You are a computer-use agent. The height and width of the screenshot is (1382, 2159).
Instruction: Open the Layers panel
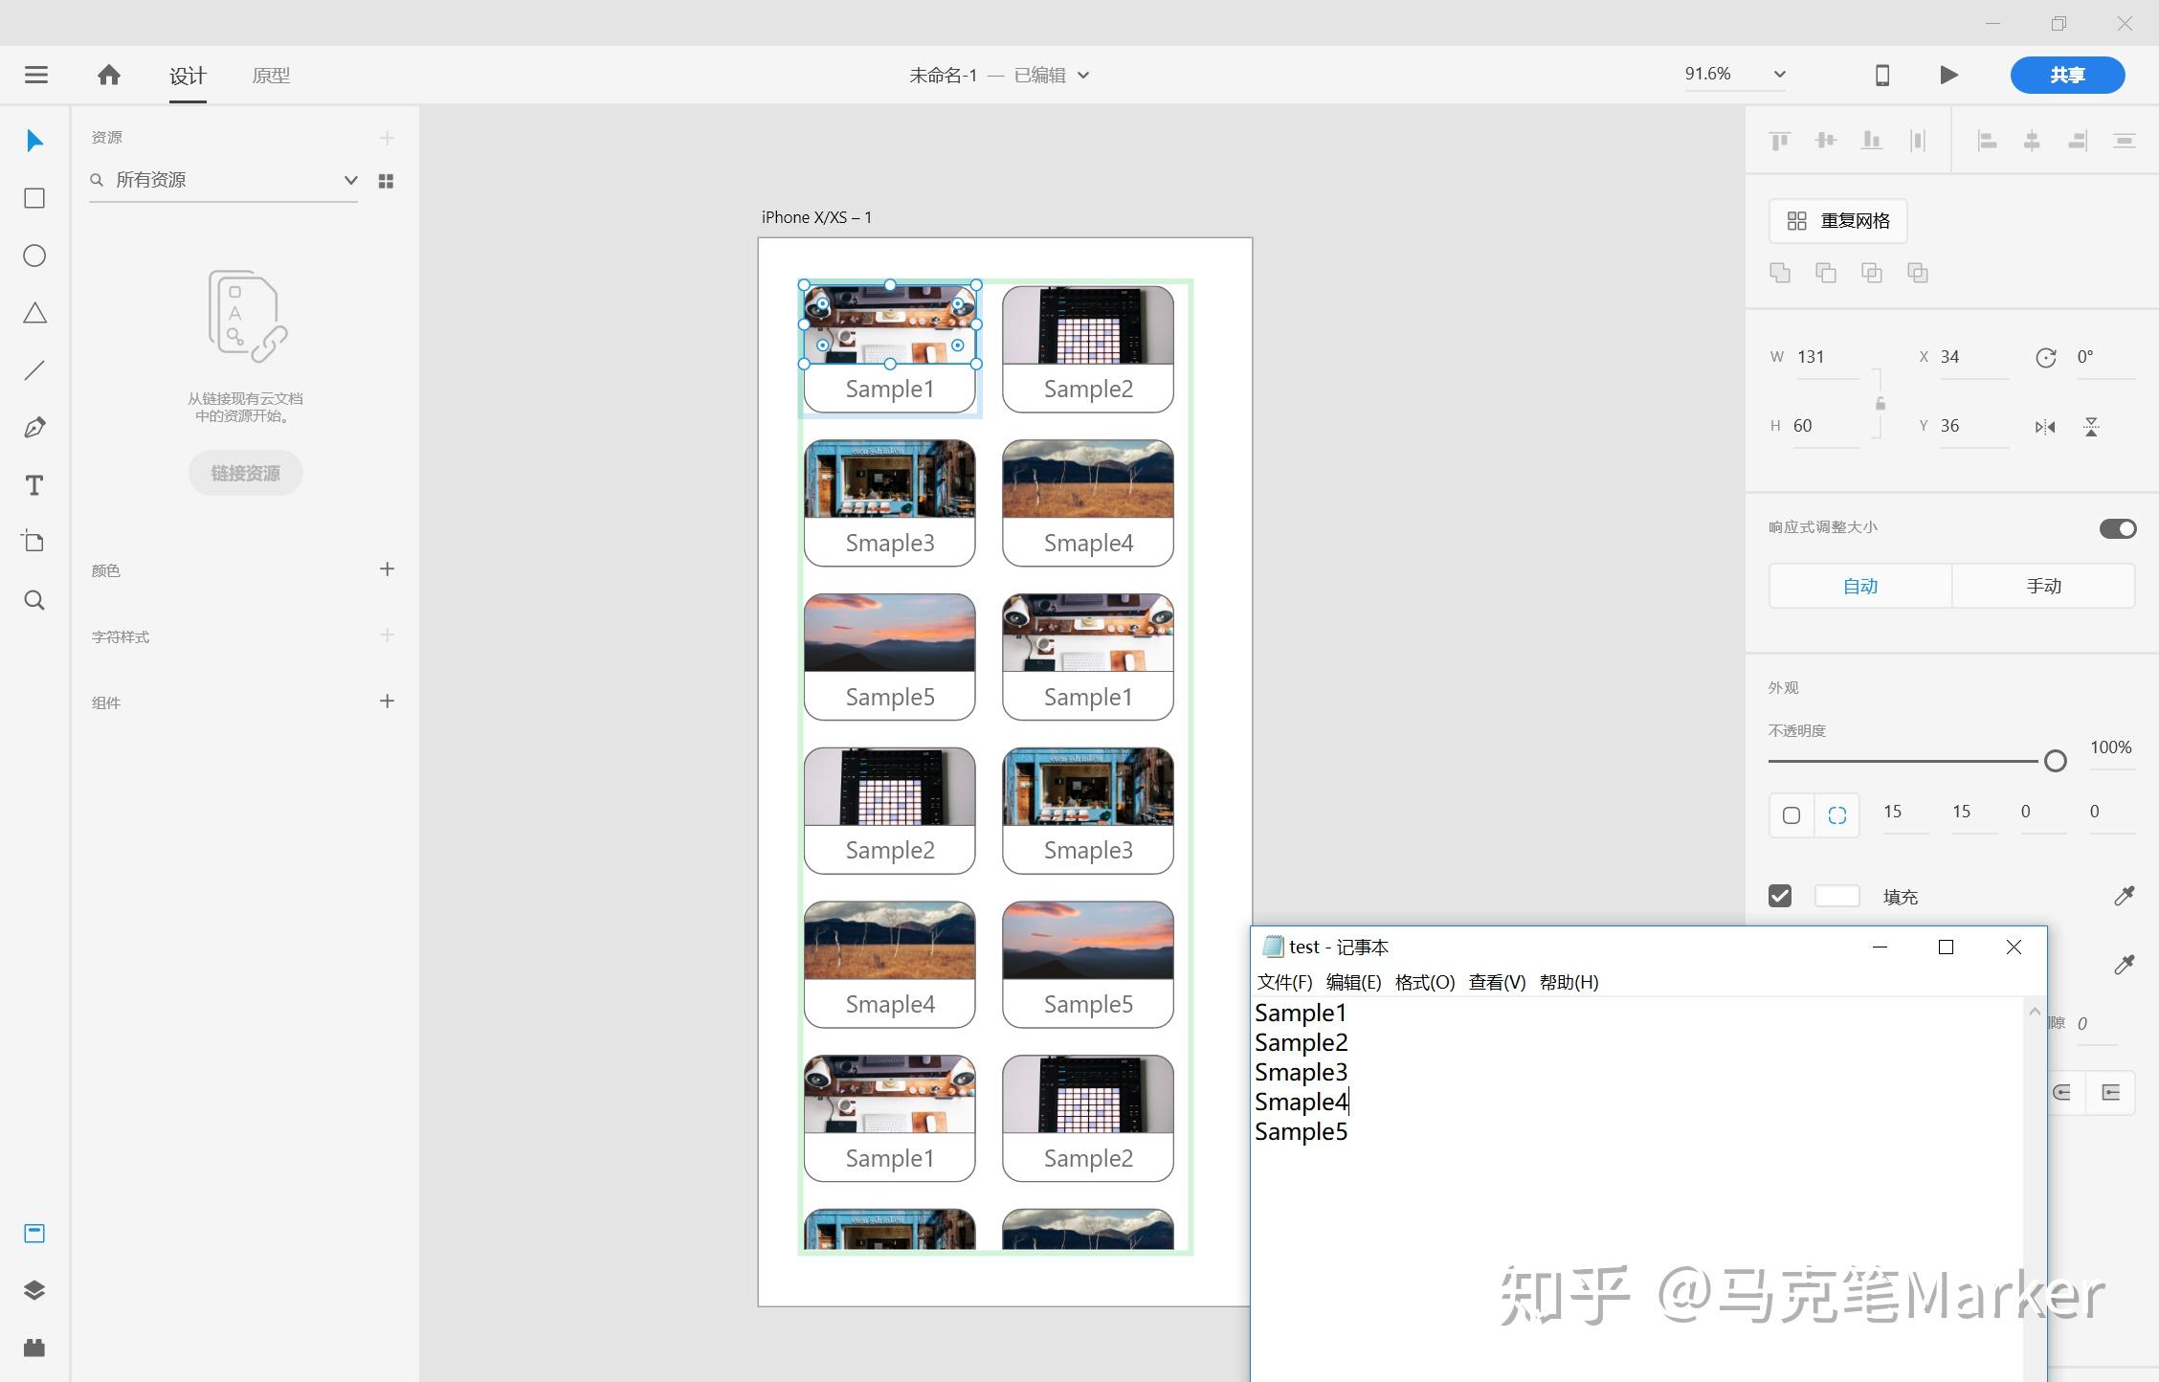click(34, 1290)
